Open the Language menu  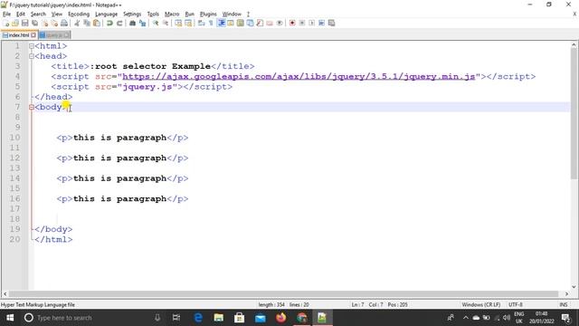click(107, 14)
